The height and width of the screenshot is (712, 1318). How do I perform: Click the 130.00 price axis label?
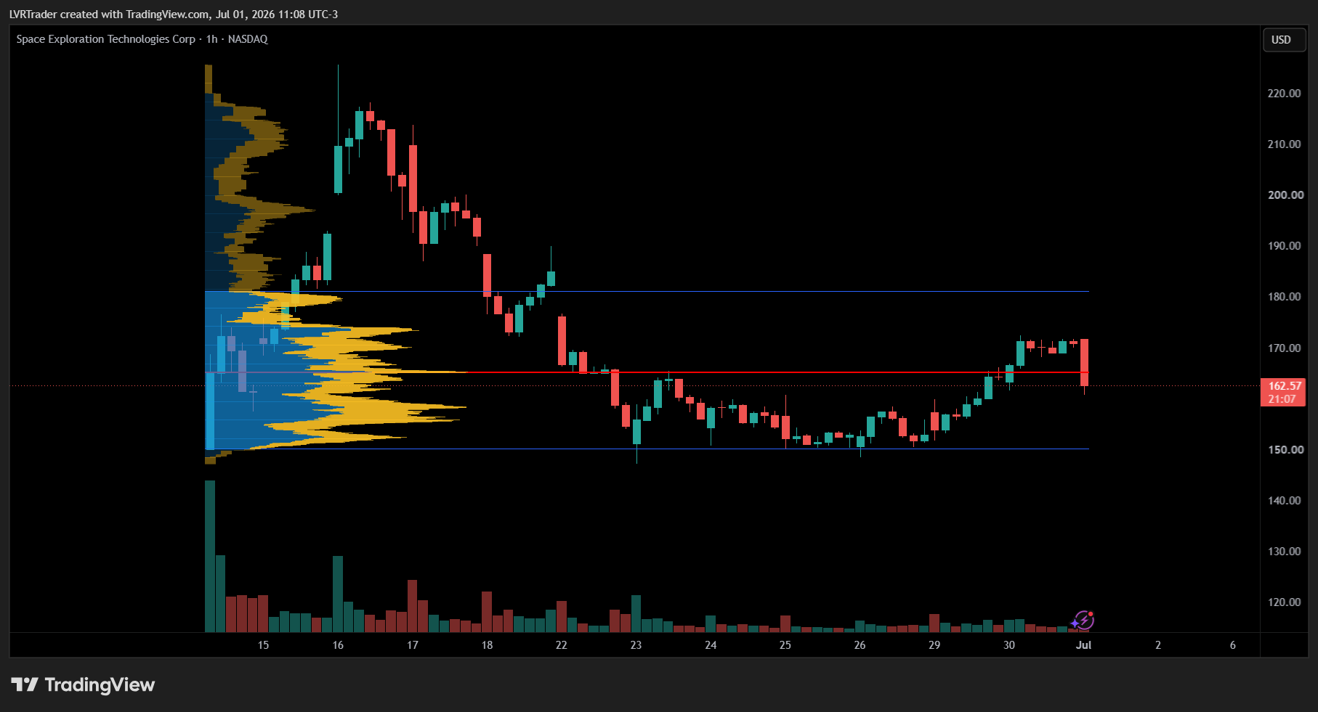coord(1284,551)
